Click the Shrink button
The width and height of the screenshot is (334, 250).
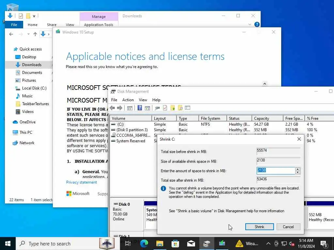point(259,227)
